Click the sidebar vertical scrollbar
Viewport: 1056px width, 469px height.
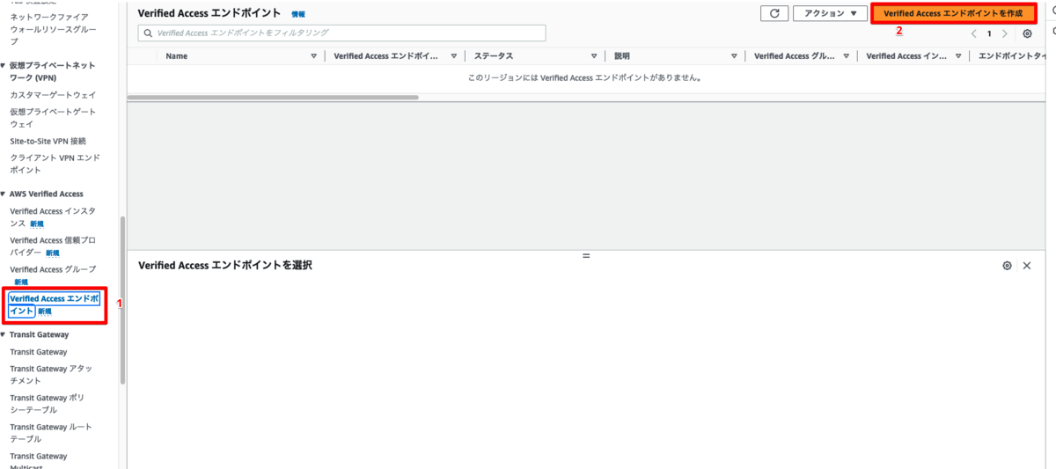pos(122,301)
